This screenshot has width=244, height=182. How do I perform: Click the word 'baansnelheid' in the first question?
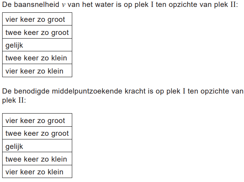[x=35, y=6]
